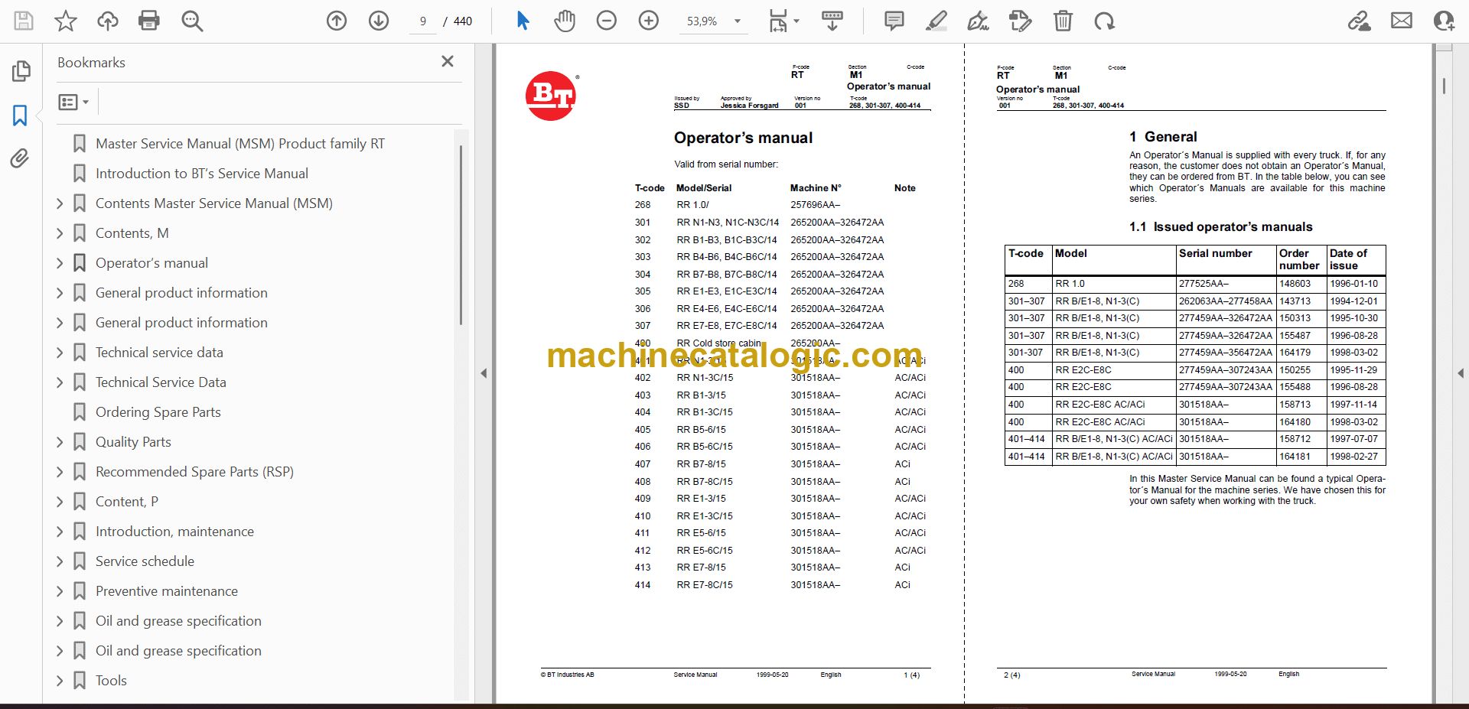Expand the Quality Parts bookmark
Image resolution: width=1469 pixels, height=709 pixels.
(x=60, y=442)
